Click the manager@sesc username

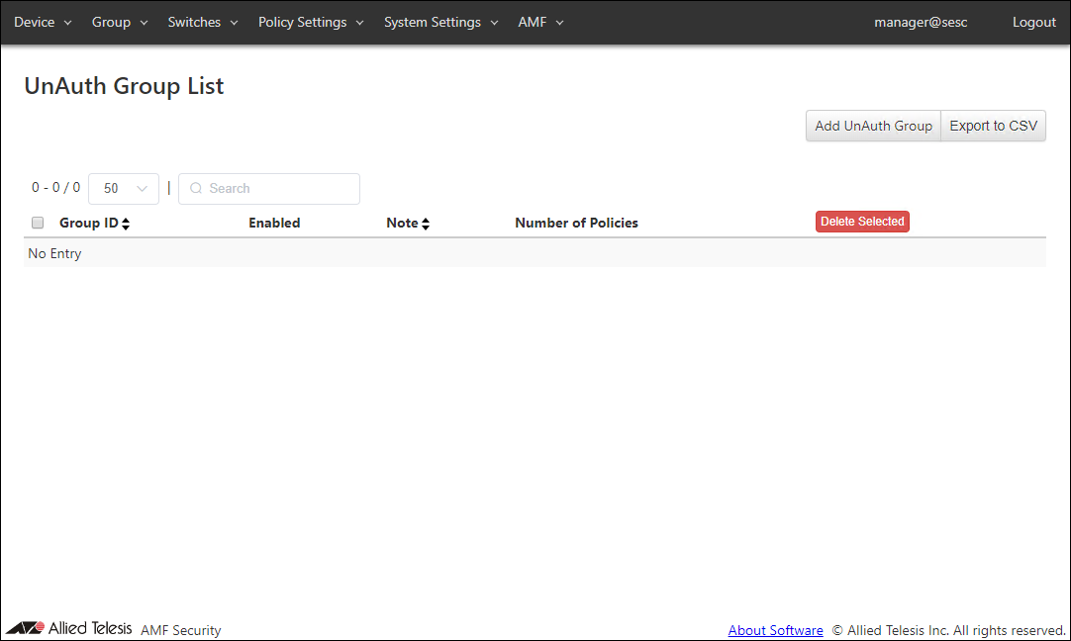[921, 22]
